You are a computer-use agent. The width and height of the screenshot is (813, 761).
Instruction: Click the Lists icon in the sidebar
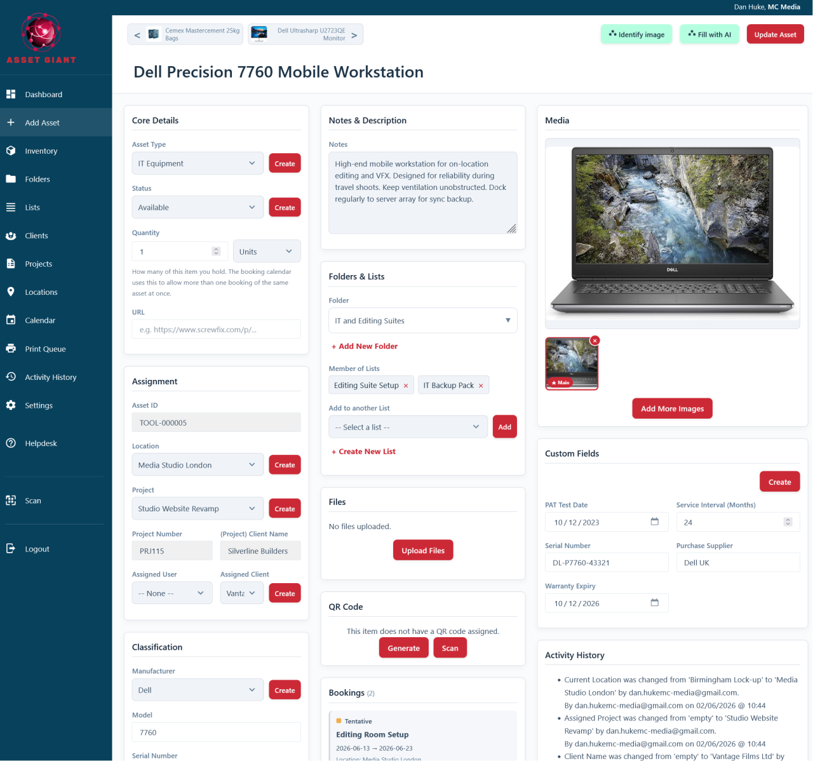pyautogui.click(x=11, y=207)
